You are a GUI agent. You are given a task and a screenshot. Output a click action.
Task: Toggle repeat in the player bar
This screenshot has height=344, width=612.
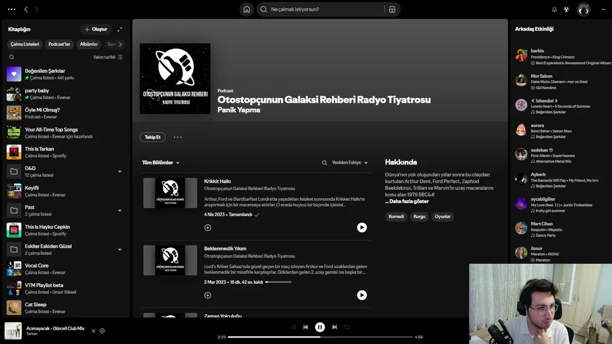pyautogui.click(x=347, y=327)
